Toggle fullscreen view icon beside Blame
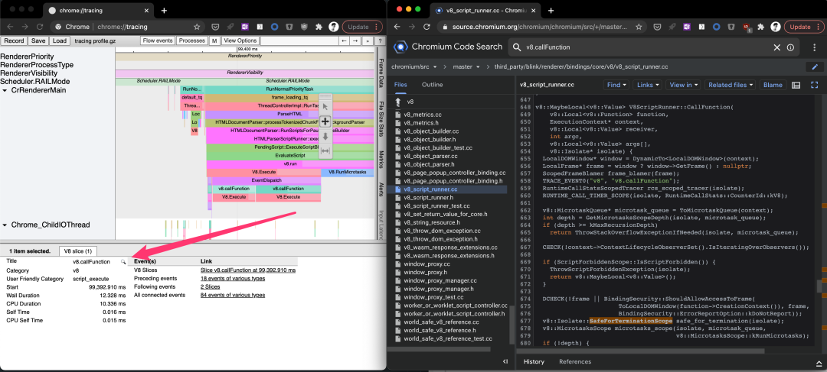827x372 pixels. tap(814, 85)
